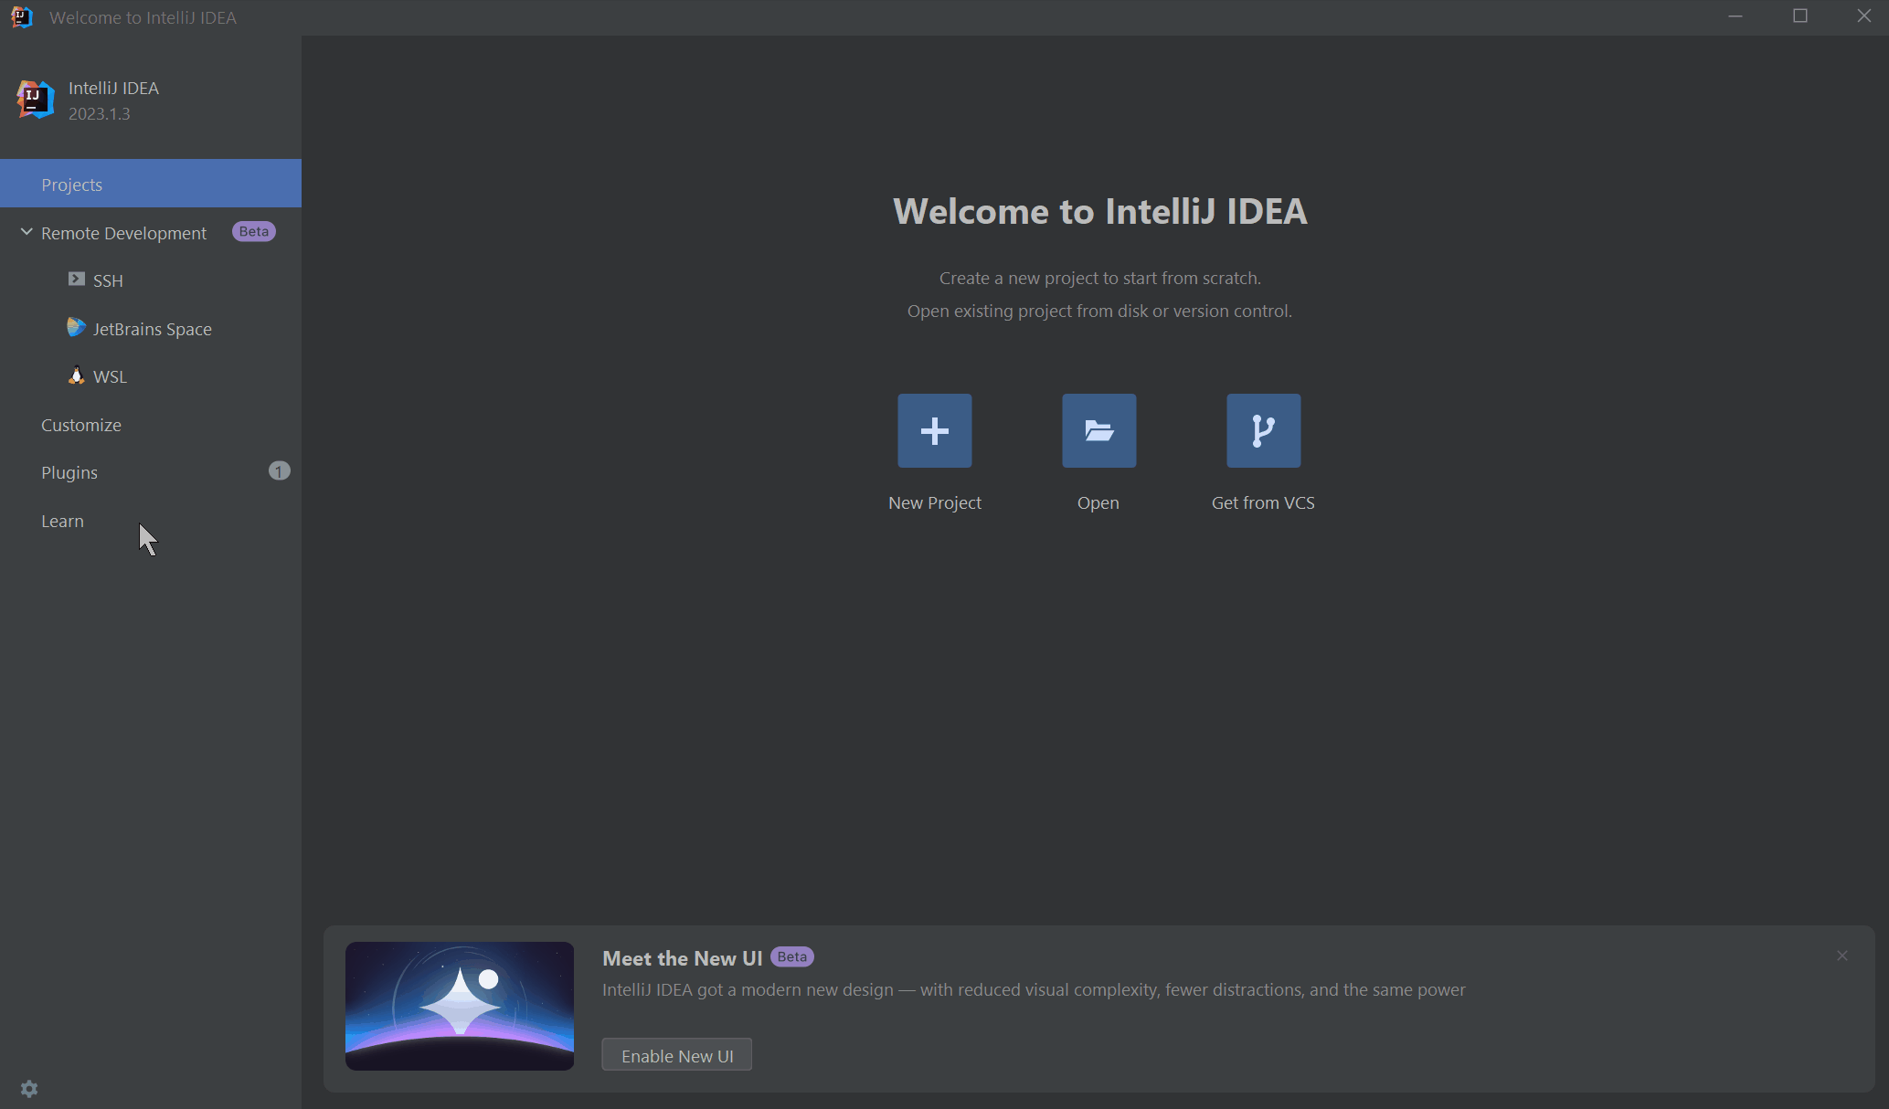
Task: Click the New UI banner artwork thumbnail
Action: coord(460,1006)
